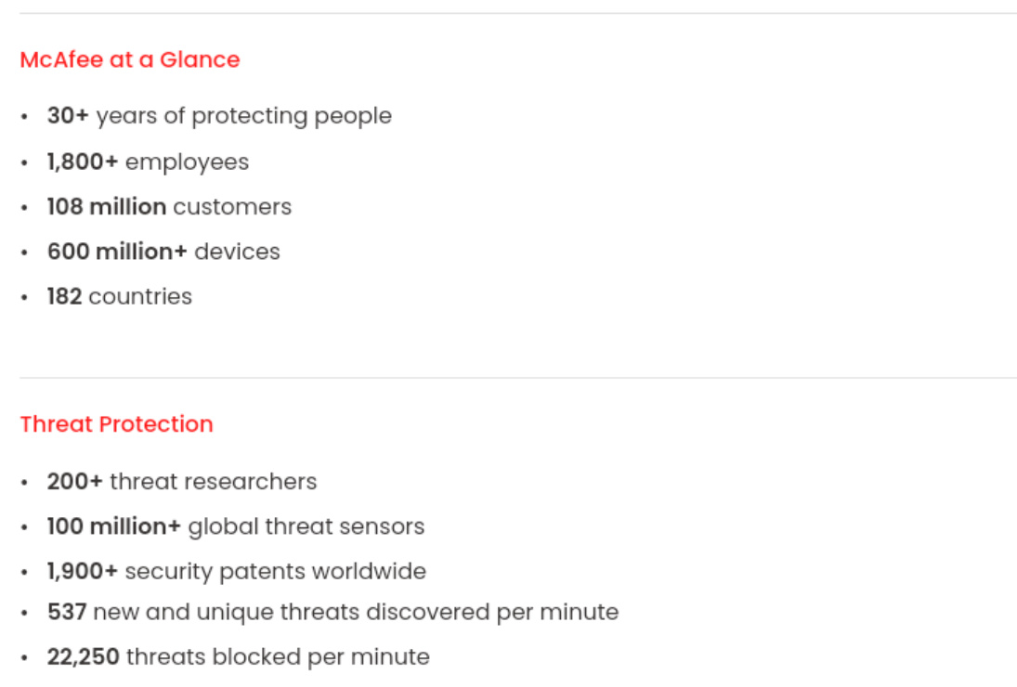Click the bold 537 number
The image size is (1017, 687).
click(67, 612)
